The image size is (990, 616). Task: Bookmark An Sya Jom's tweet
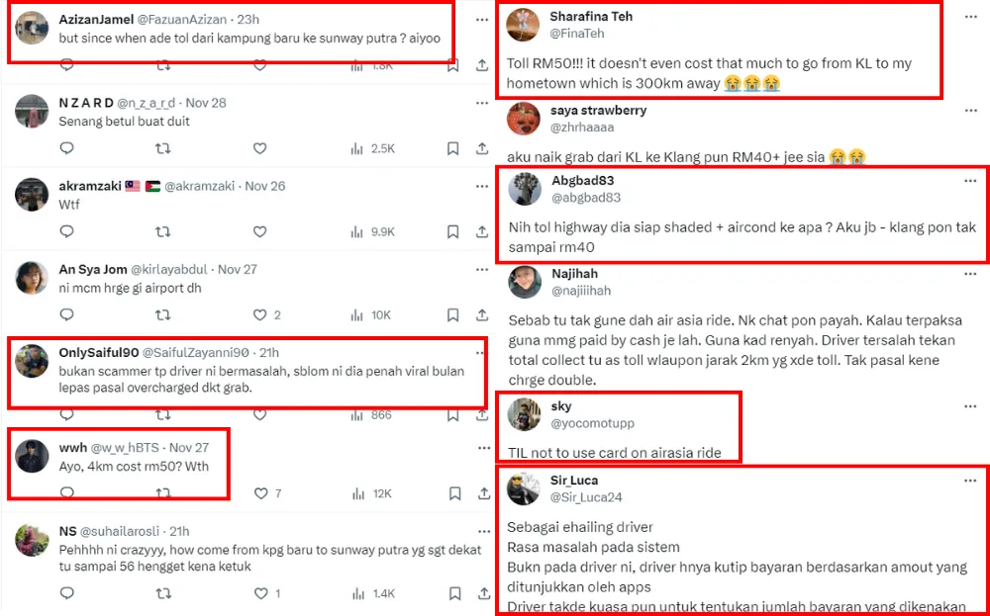click(452, 314)
